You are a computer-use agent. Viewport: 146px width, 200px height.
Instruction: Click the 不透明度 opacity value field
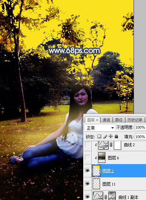click(x=140, y=127)
